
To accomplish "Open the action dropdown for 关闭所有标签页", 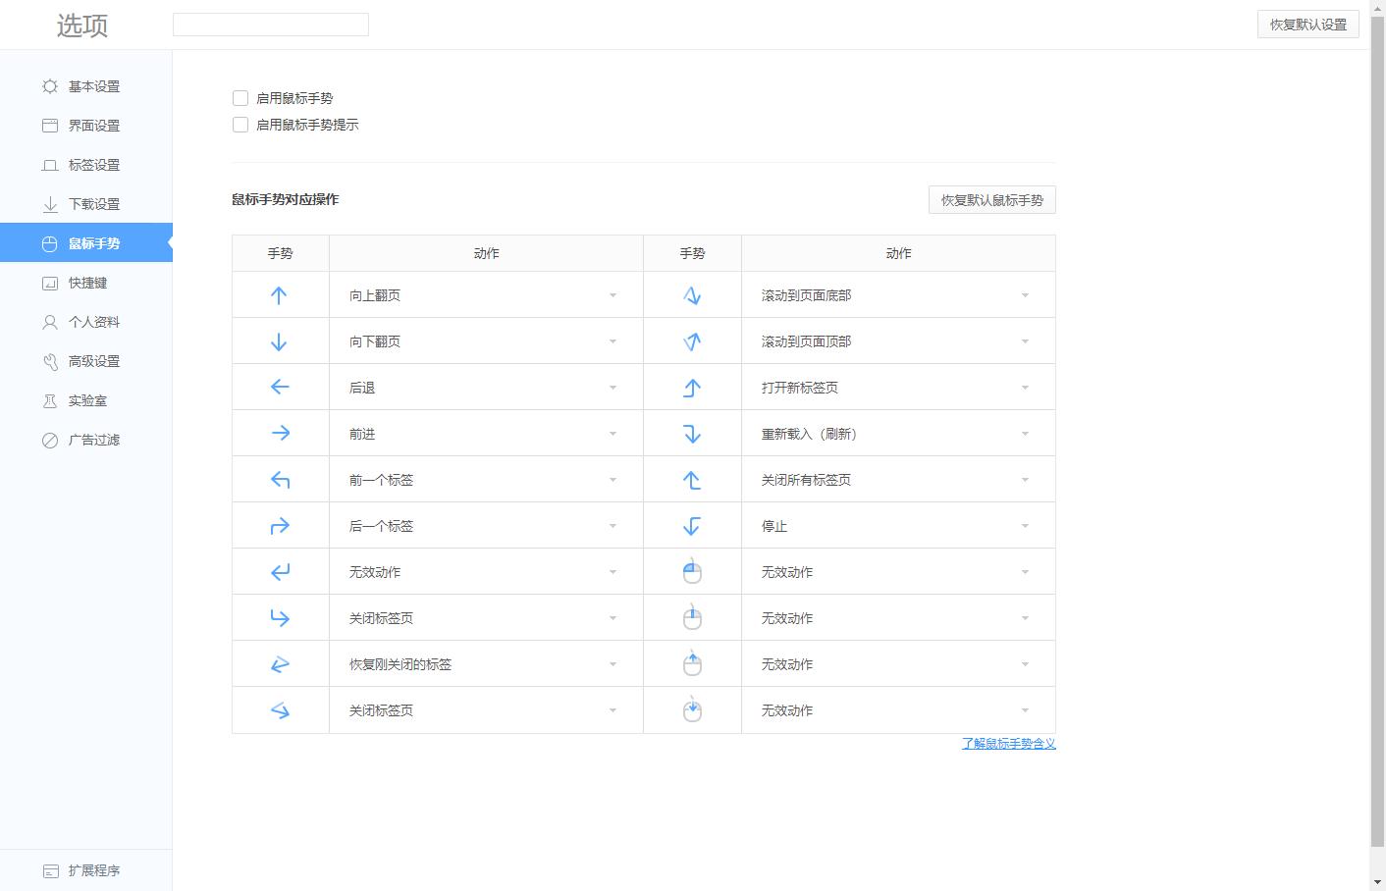I will [x=1025, y=479].
